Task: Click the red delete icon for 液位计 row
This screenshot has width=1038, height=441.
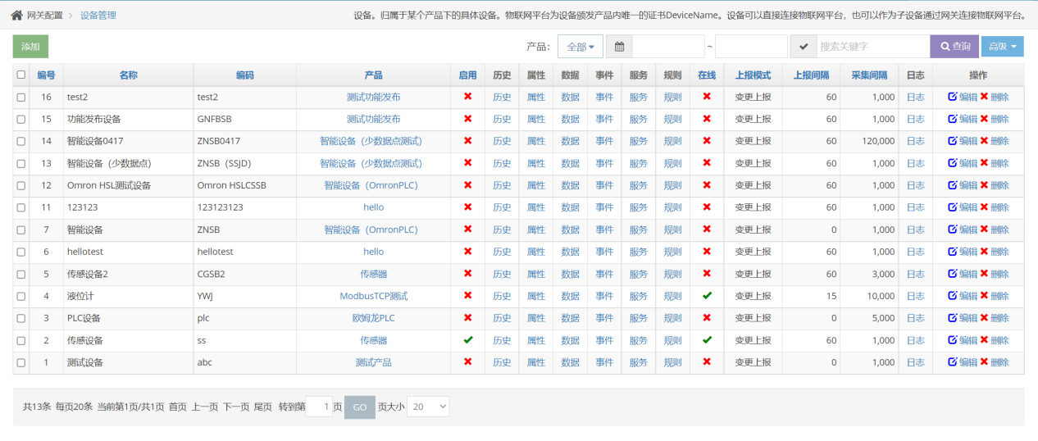Action: 984,296
